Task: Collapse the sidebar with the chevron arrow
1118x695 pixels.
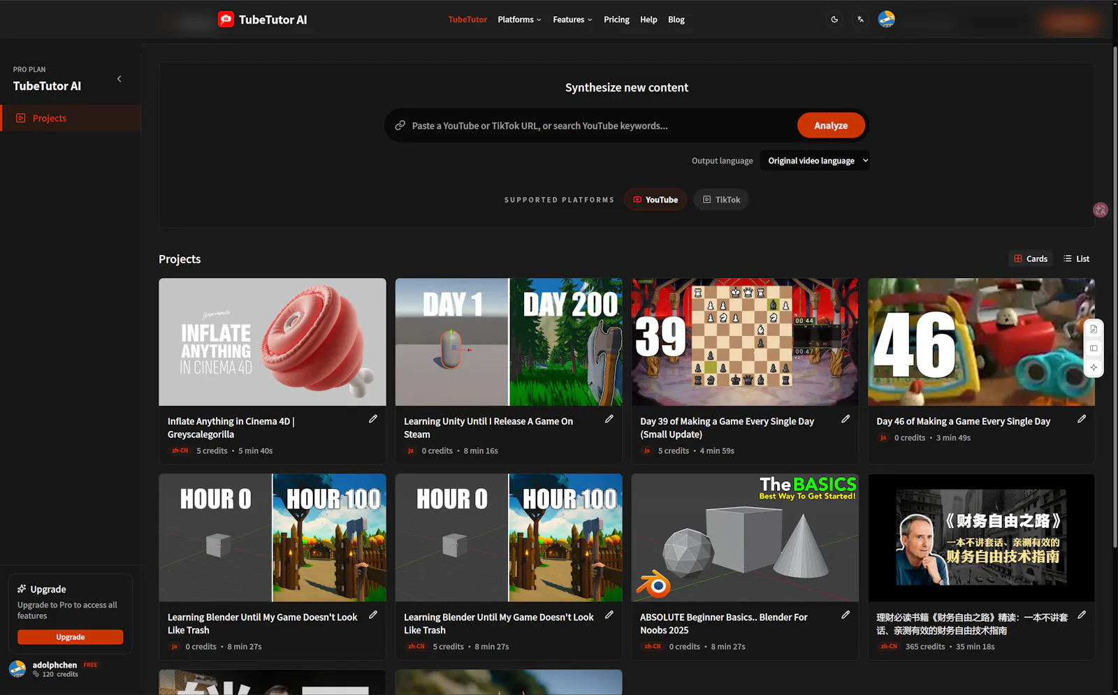Action: [x=119, y=79]
